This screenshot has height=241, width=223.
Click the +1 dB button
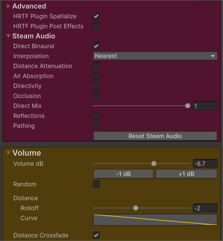pos(186,174)
